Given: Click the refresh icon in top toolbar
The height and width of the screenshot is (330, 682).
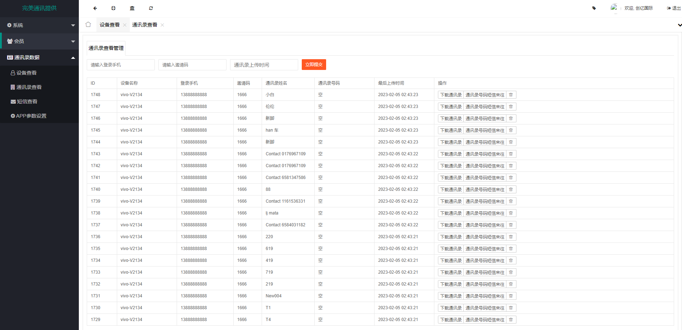Looking at the screenshot, I should (x=151, y=8).
